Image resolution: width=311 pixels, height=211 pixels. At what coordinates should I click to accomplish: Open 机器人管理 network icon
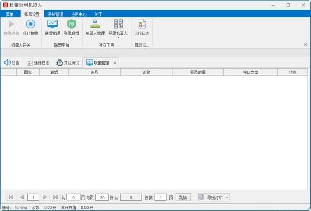[x=95, y=24]
